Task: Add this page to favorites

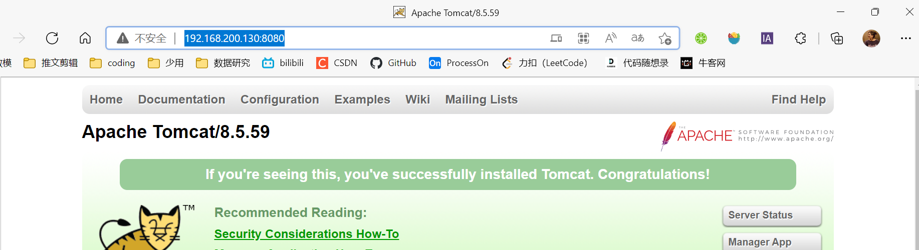Action: point(665,38)
